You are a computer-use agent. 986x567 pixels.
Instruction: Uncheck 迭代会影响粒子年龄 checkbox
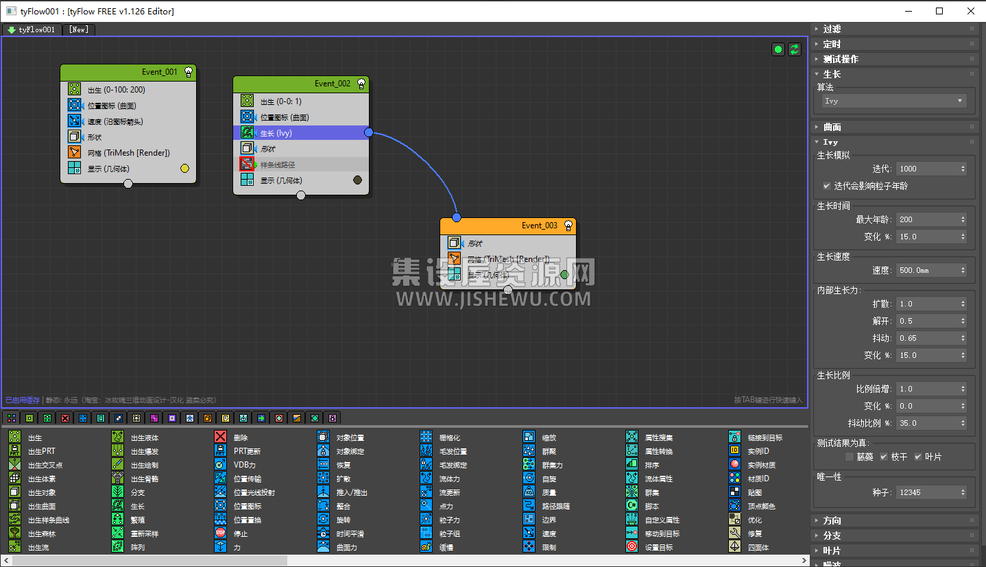point(826,186)
